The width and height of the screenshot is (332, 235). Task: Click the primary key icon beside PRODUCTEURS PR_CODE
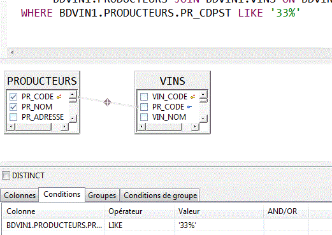click(59, 97)
